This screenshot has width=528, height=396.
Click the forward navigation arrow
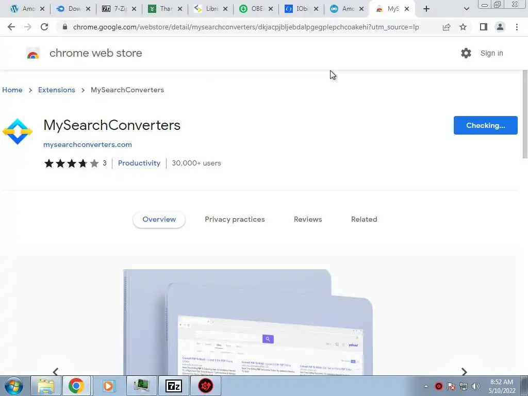click(x=28, y=27)
